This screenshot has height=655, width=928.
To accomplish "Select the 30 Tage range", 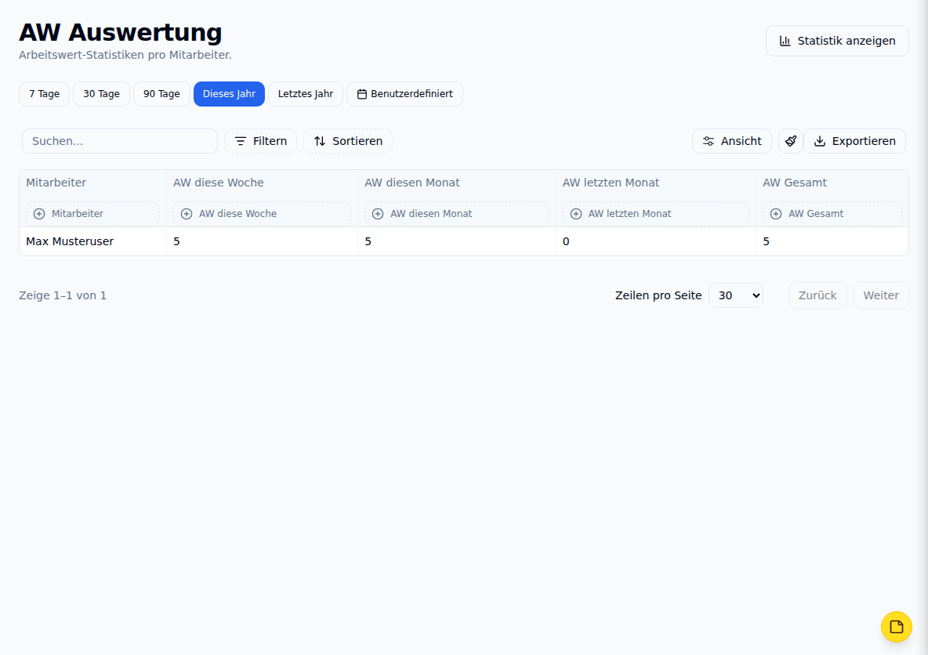I will [101, 94].
